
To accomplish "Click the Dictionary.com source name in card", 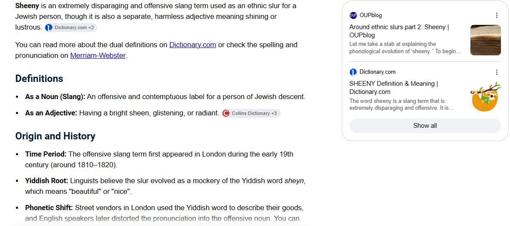I will point(377,72).
